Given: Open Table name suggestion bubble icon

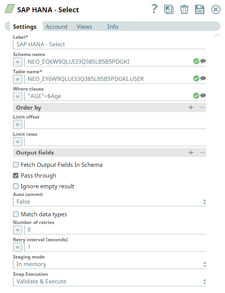Looking at the screenshot, I should point(203,78).
